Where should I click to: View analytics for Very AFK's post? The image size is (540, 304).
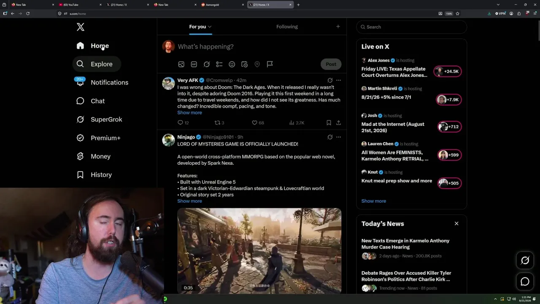click(297, 123)
